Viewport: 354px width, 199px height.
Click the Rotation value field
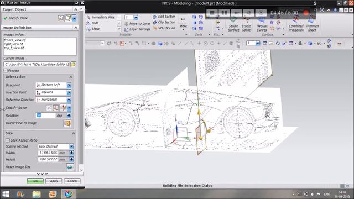click(x=45, y=116)
